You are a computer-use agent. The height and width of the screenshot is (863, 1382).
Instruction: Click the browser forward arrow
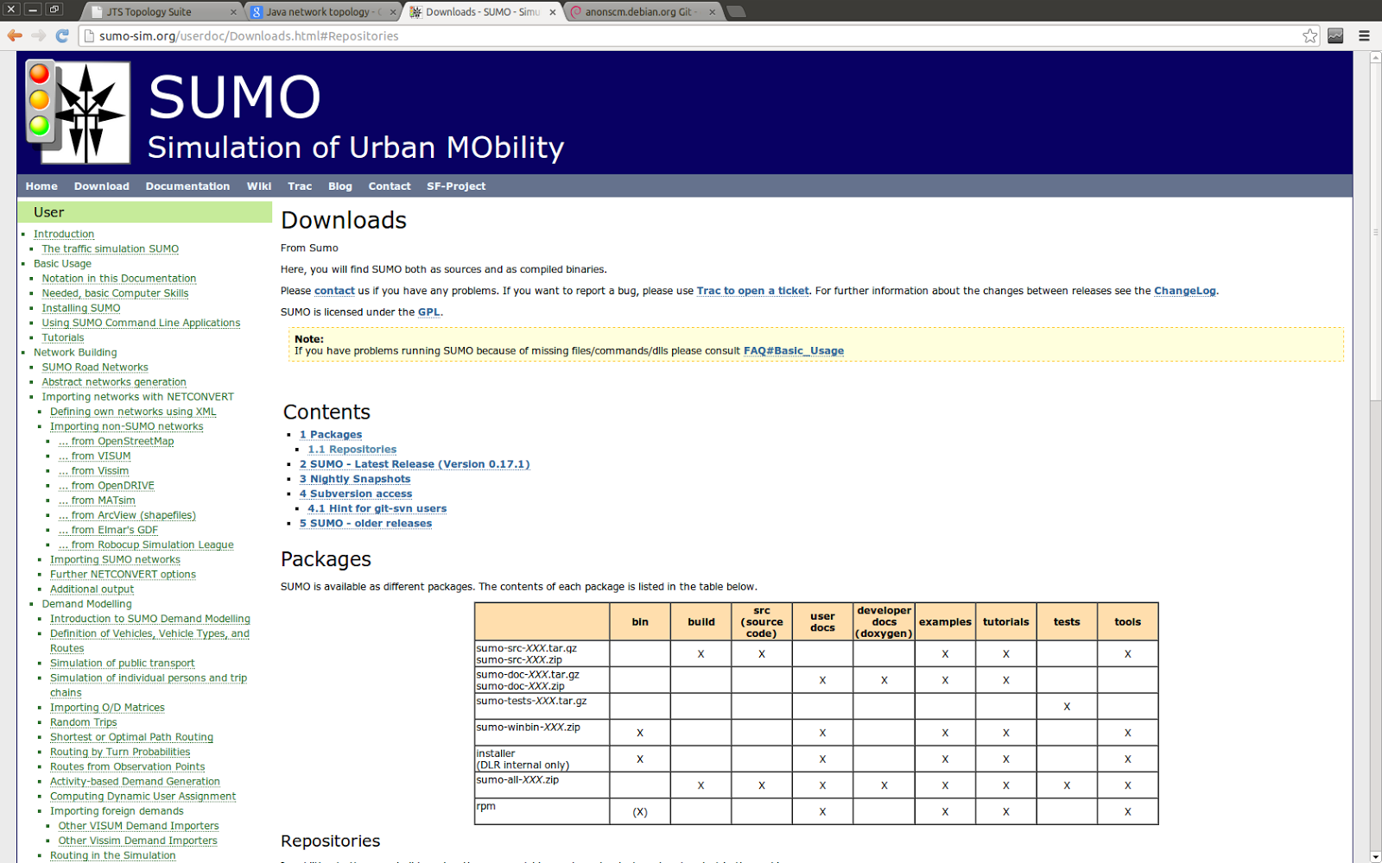37,35
